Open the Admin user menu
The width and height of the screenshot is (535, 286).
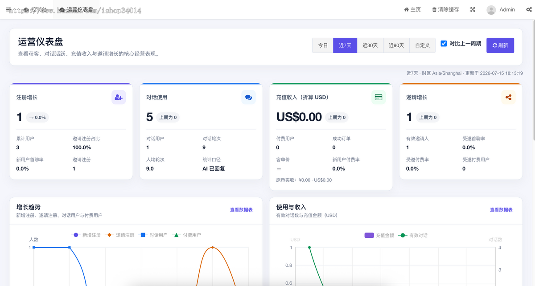[501, 10]
